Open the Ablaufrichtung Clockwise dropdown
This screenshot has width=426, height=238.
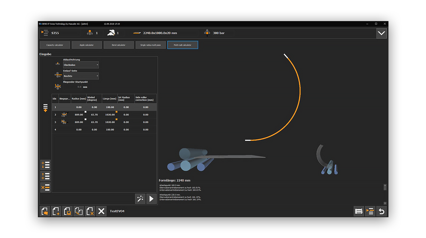coord(81,65)
